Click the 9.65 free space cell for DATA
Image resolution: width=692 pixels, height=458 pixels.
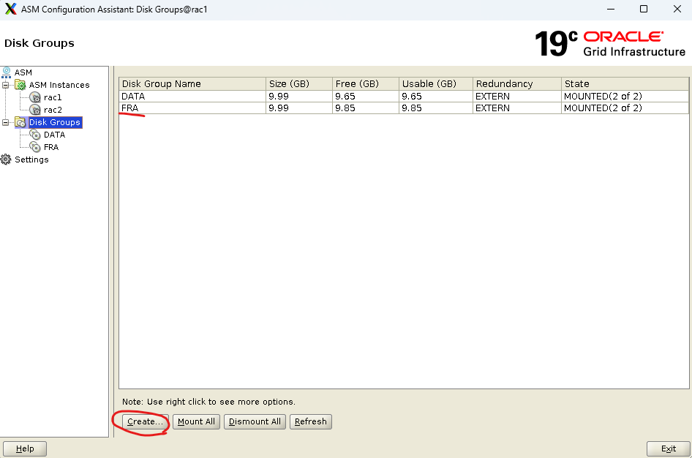coord(366,96)
